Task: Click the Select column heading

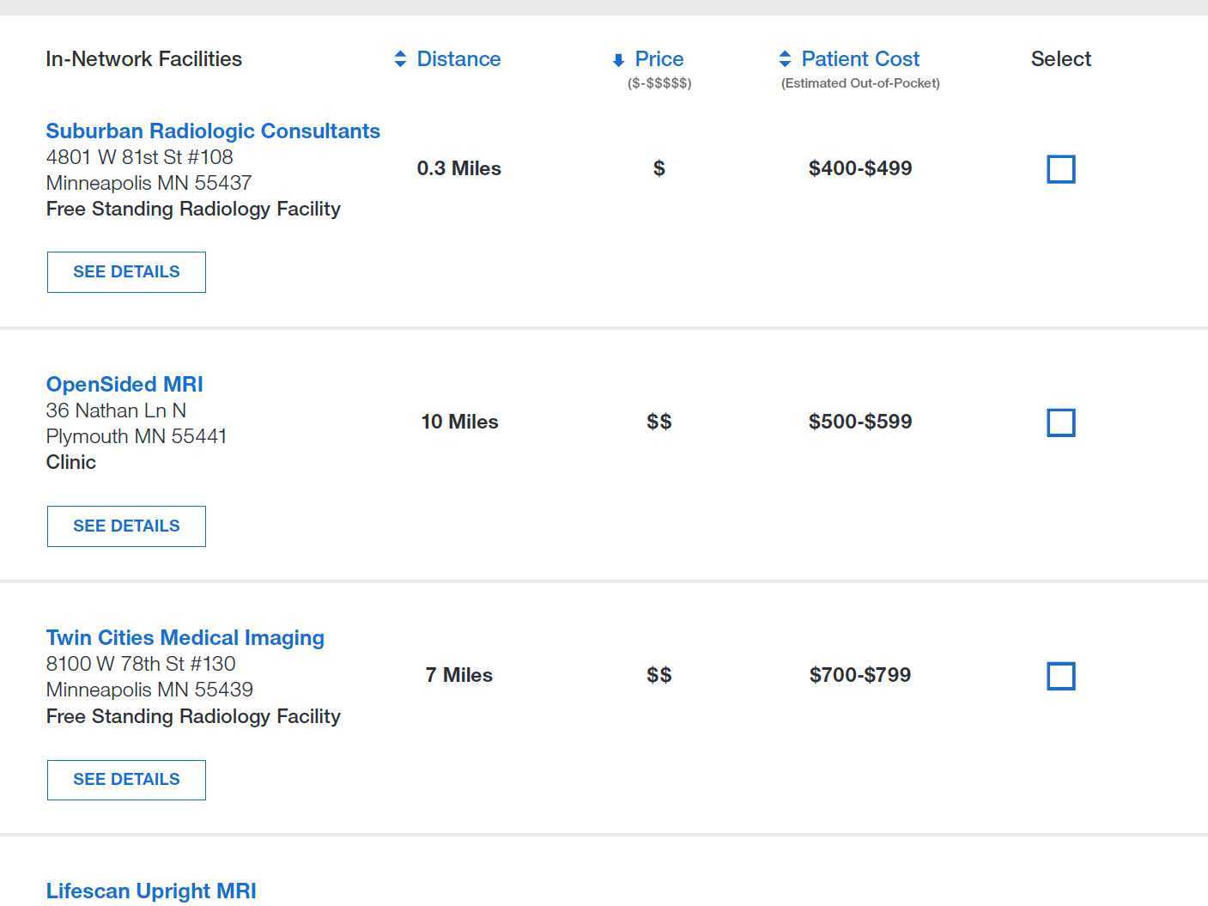Action: point(1061,59)
